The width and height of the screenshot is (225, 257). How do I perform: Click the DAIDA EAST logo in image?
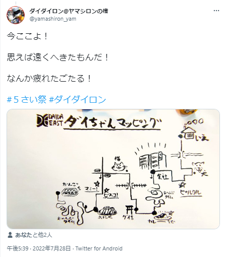point(50,120)
